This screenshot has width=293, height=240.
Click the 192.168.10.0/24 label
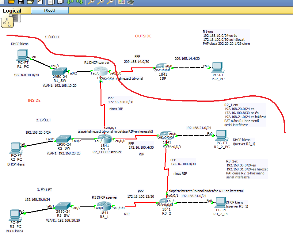coord(27,75)
